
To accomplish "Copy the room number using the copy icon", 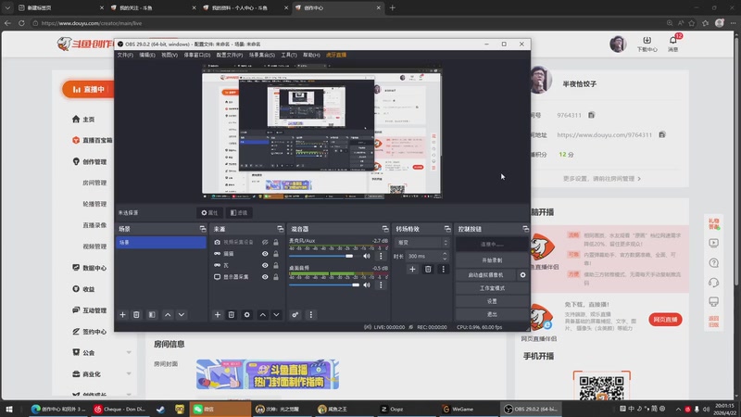I will 591,115.
